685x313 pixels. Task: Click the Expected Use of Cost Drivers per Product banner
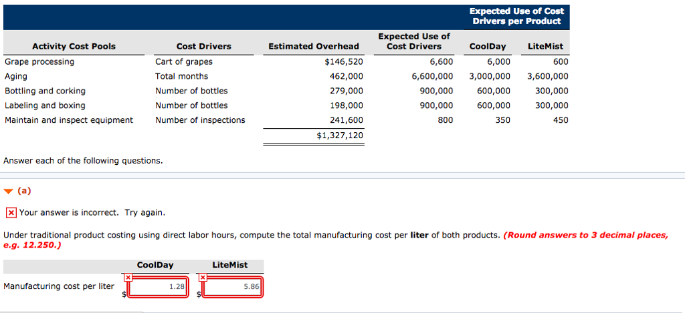(516, 16)
